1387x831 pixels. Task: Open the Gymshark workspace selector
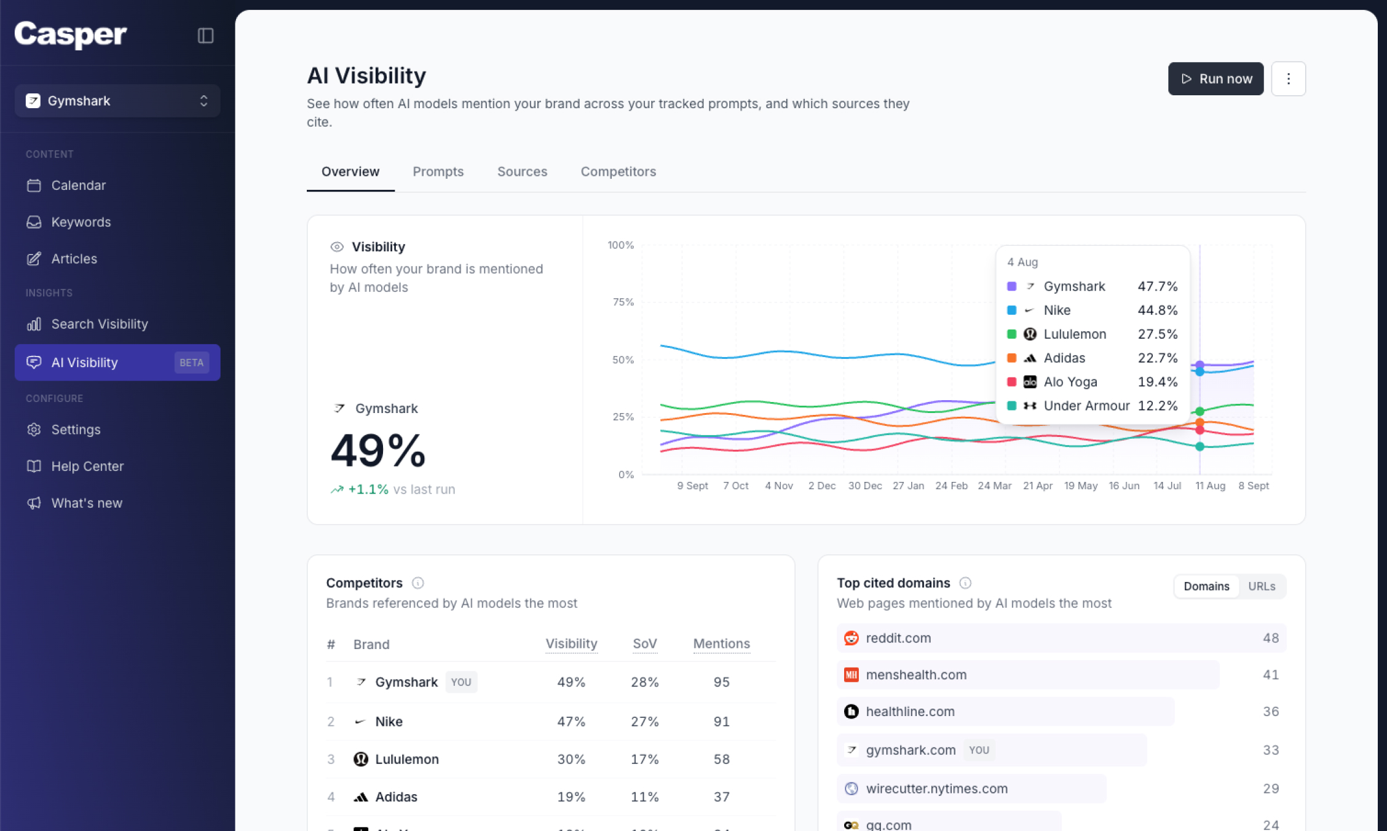pos(117,101)
